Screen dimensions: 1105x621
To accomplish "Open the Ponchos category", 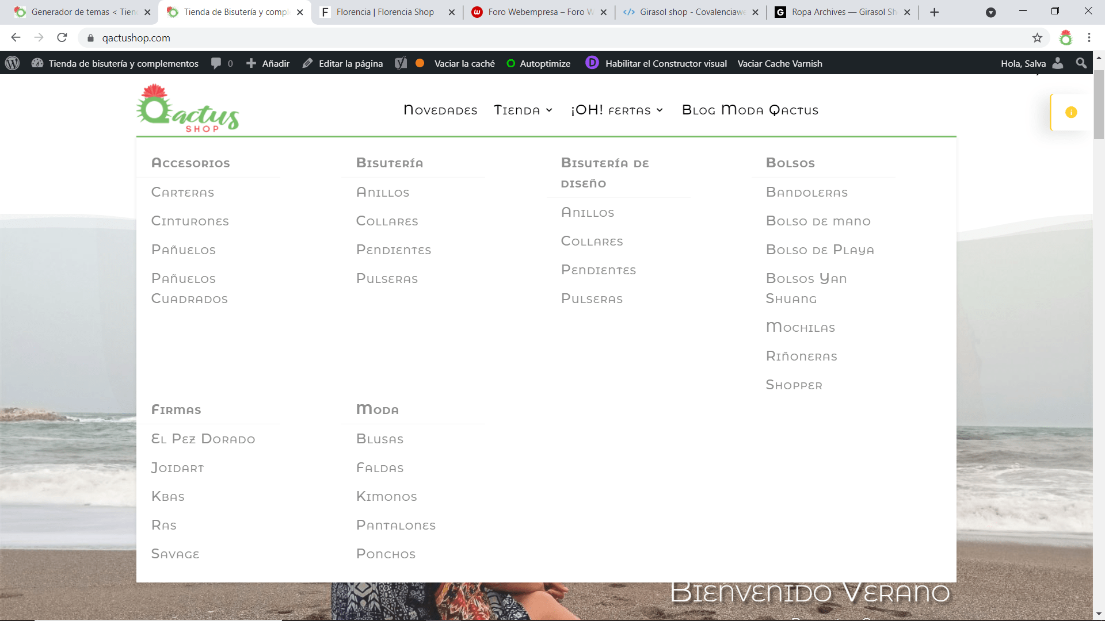I will tap(386, 554).
